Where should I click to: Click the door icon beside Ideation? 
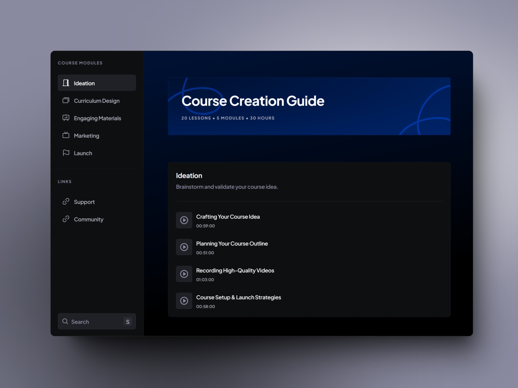(66, 83)
